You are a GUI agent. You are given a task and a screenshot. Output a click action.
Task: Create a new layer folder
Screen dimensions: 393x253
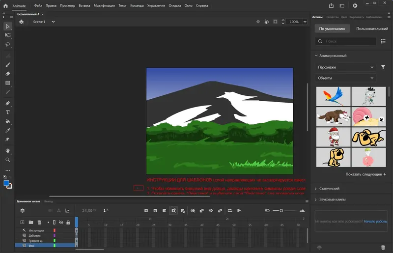[x=31, y=222]
